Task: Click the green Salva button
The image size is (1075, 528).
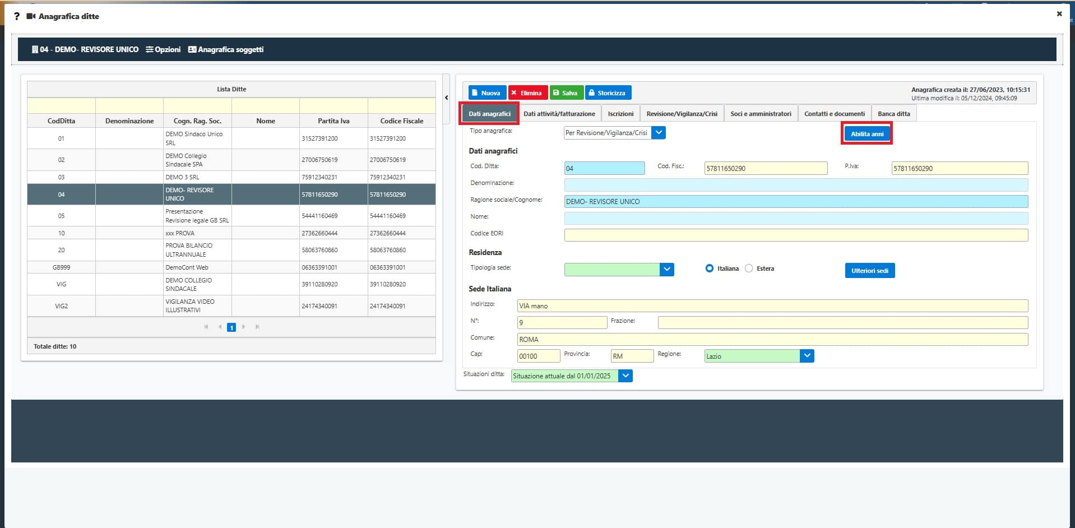Action: coord(566,93)
